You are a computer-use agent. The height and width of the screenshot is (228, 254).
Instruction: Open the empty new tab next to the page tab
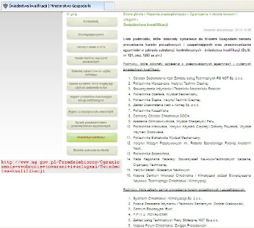coord(109,6)
